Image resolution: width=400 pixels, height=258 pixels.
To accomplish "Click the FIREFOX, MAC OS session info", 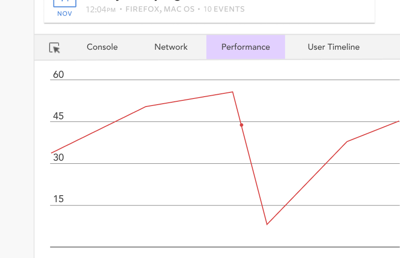I will [x=160, y=9].
